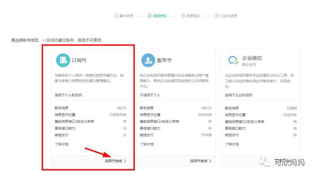Open 了解详情 link under 企业微信

(x=232, y=144)
